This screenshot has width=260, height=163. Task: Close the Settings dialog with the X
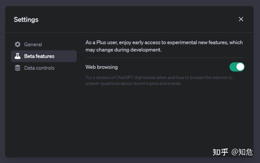tap(241, 19)
